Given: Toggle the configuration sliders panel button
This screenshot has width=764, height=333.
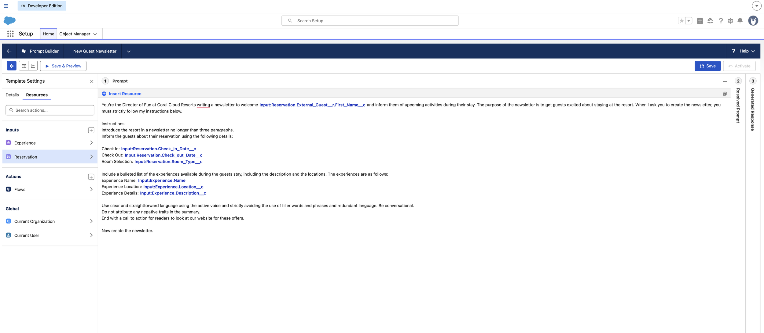Looking at the screenshot, I should tap(24, 66).
